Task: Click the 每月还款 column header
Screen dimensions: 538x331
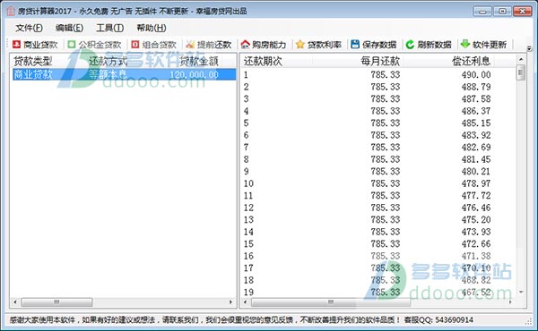Action: pyautogui.click(x=380, y=61)
